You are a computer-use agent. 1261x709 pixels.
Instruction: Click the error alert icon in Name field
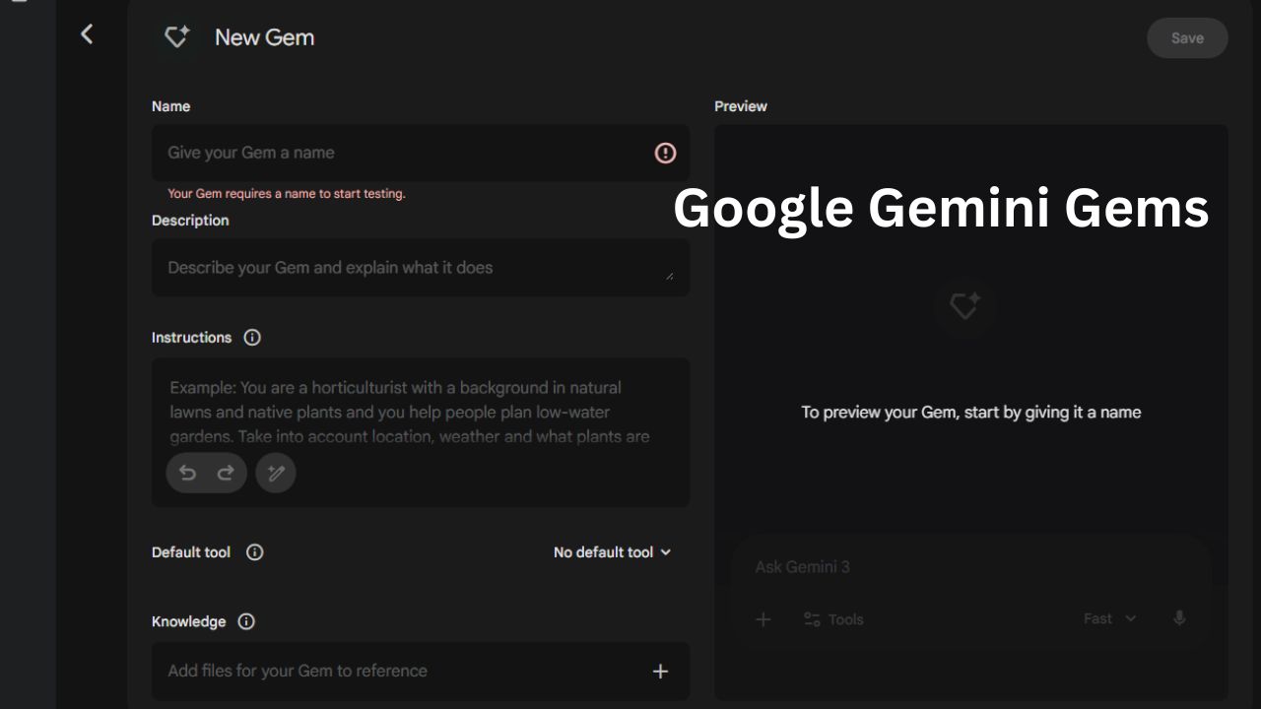tap(665, 153)
